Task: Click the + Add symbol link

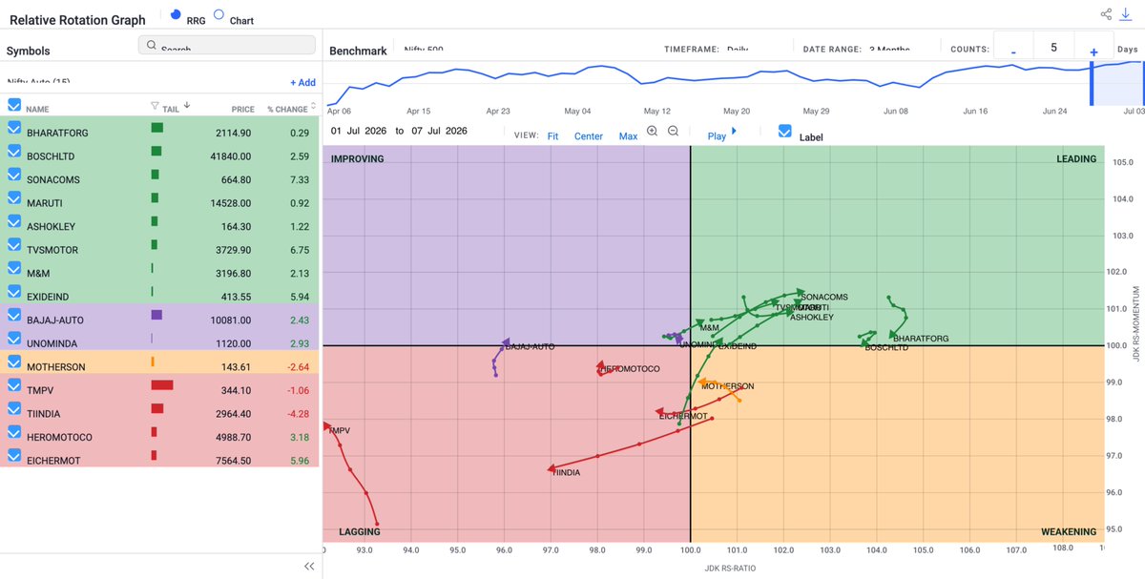Action: pyautogui.click(x=302, y=83)
